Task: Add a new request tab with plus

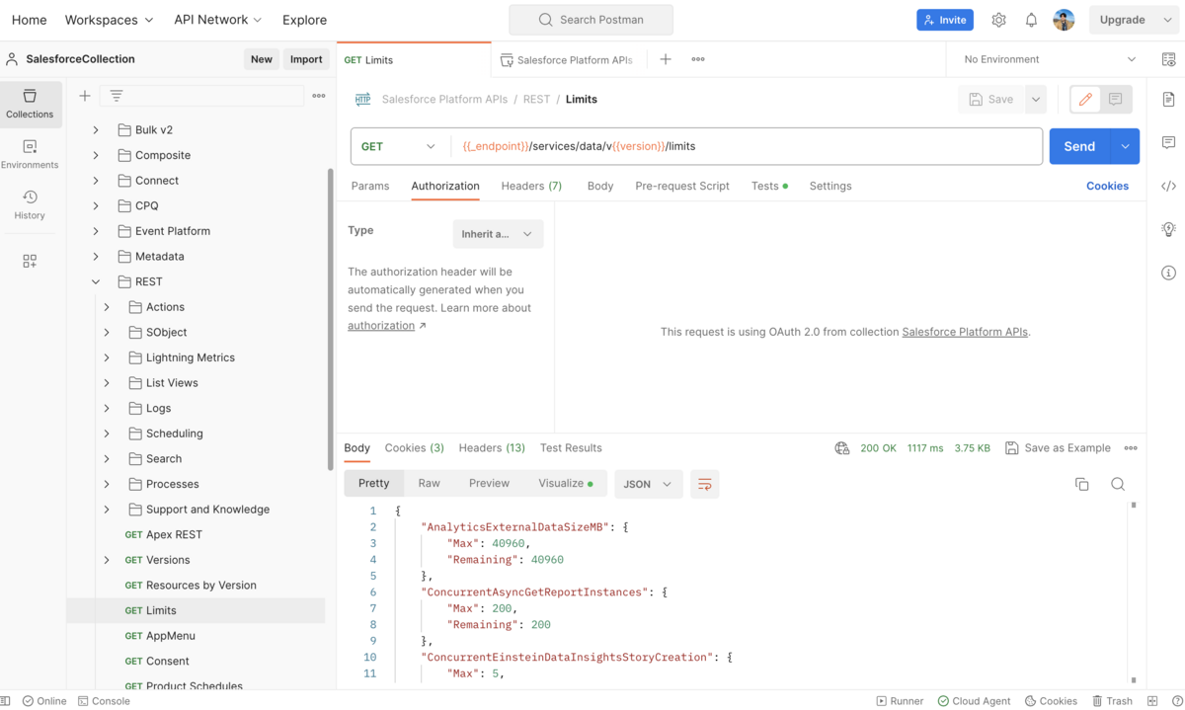Action: [x=666, y=59]
